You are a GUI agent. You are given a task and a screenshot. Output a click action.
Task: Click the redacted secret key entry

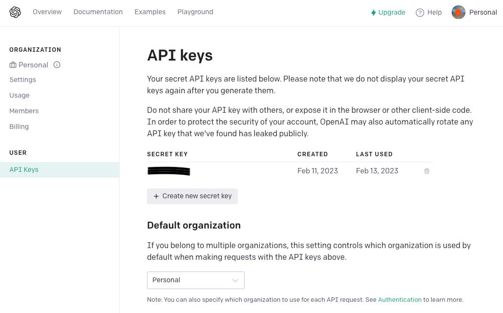tap(169, 171)
